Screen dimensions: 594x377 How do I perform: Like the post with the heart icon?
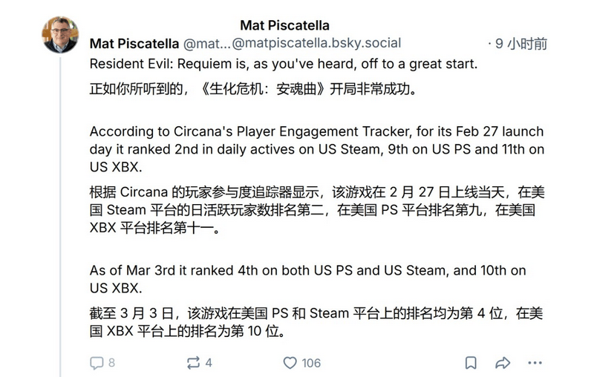290,363
